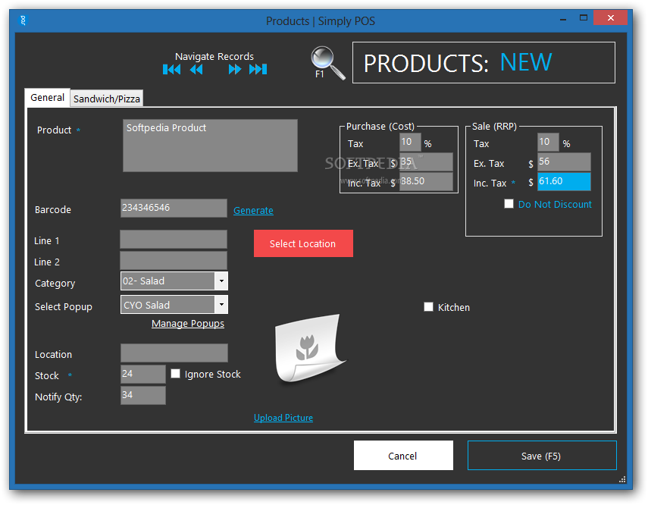This screenshot has width=648, height=505.
Task: Check the Do Not Discount checkbox
Action: click(x=509, y=204)
